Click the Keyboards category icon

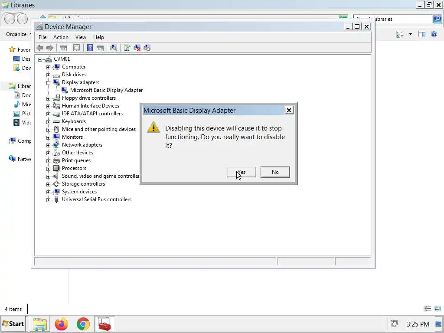pyautogui.click(x=56, y=121)
